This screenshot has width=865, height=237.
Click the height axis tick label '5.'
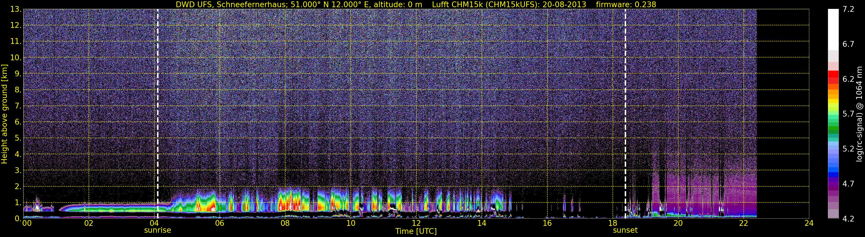tap(18, 138)
